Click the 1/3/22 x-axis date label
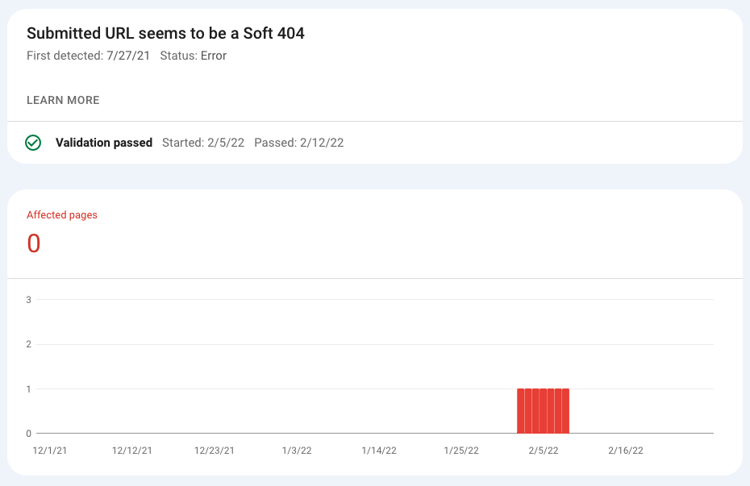This screenshot has height=486, width=750. click(297, 451)
